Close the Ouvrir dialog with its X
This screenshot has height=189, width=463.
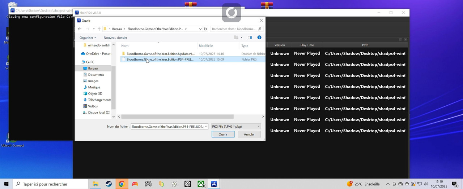coord(261,21)
